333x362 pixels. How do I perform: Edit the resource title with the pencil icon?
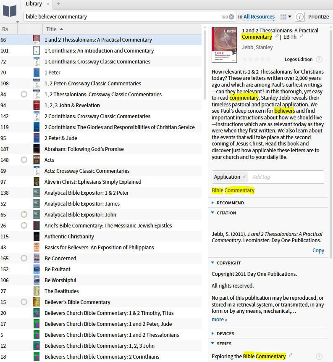pyautogui.click(x=277, y=36)
